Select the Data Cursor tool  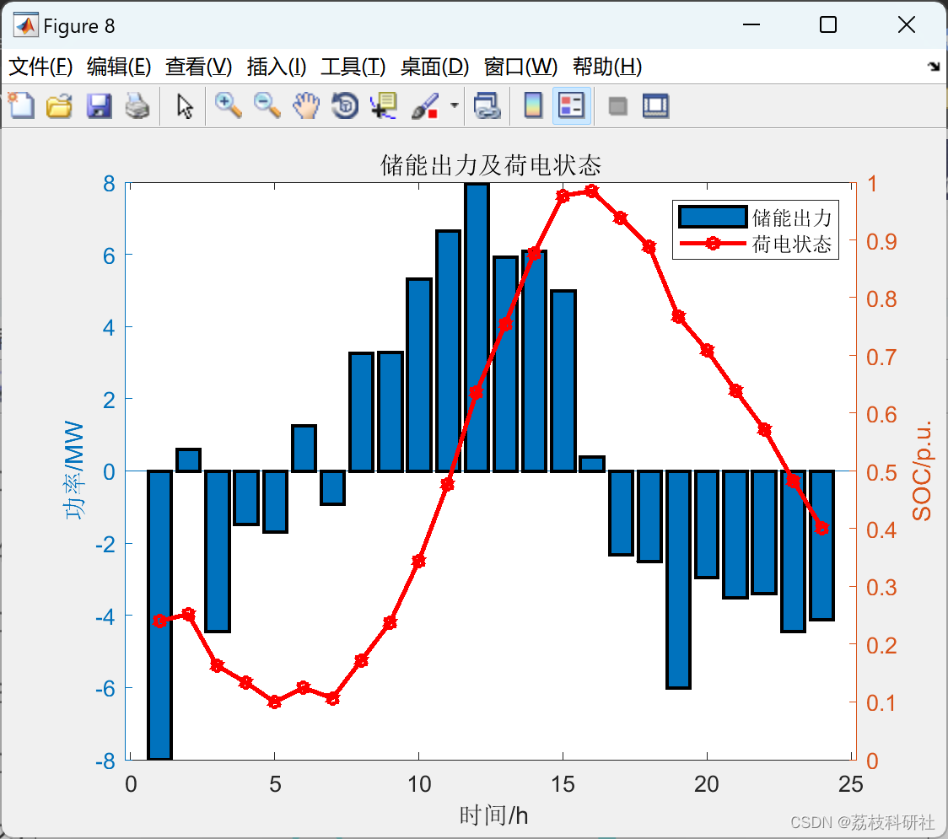[384, 105]
